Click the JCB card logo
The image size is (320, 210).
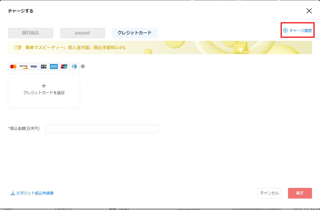(44, 66)
